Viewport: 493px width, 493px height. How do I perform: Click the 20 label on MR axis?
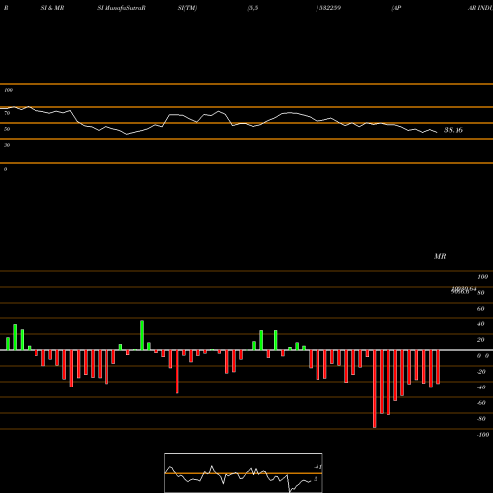[481, 340]
